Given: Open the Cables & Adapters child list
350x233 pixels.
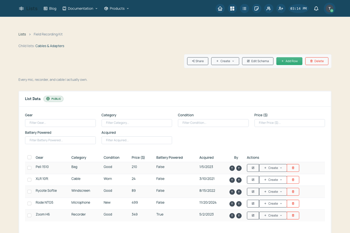Looking at the screenshot, I should 50,46.
